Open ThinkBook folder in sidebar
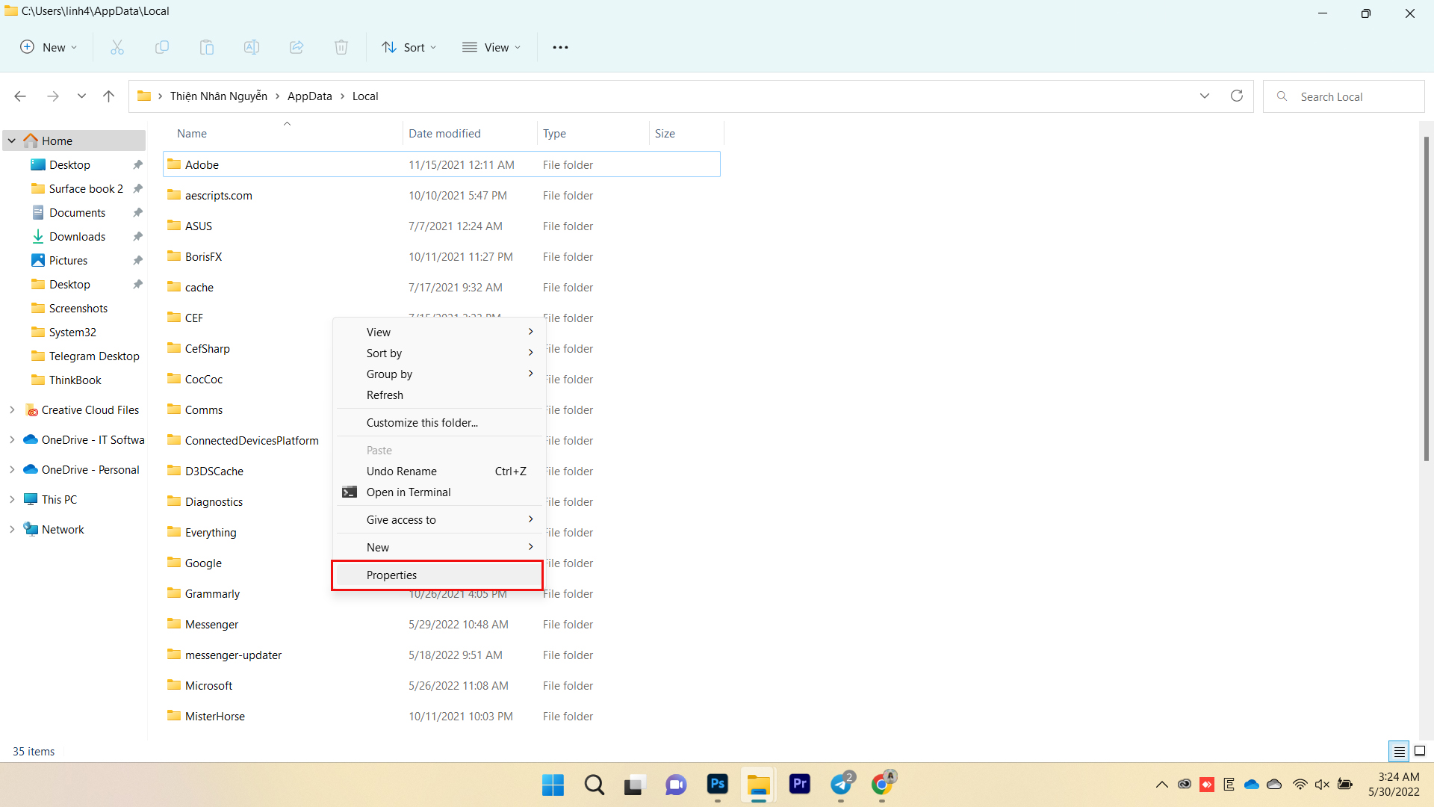The width and height of the screenshot is (1434, 807). click(x=75, y=380)
